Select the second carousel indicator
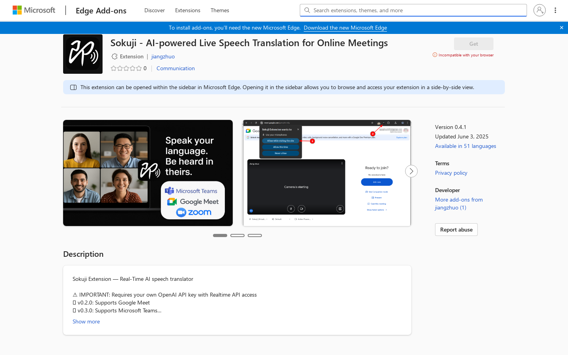The height and width of the screenshot is (355, 568). pos(237,235)
